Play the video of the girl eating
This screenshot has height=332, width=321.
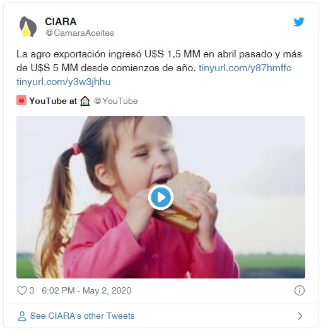(x=161, y=197)
